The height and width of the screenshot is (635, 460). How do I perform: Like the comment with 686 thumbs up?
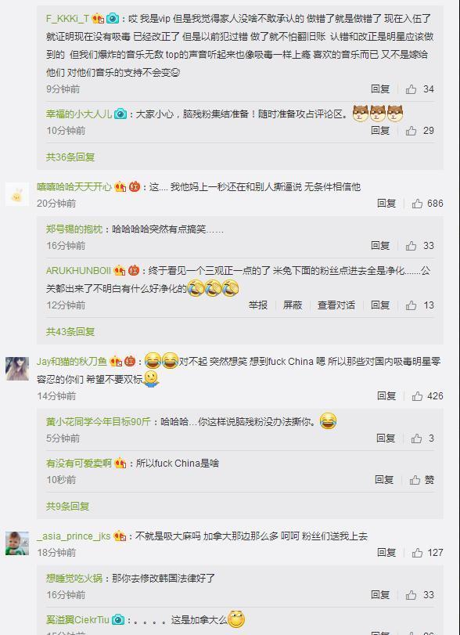[x=427, y=204]
